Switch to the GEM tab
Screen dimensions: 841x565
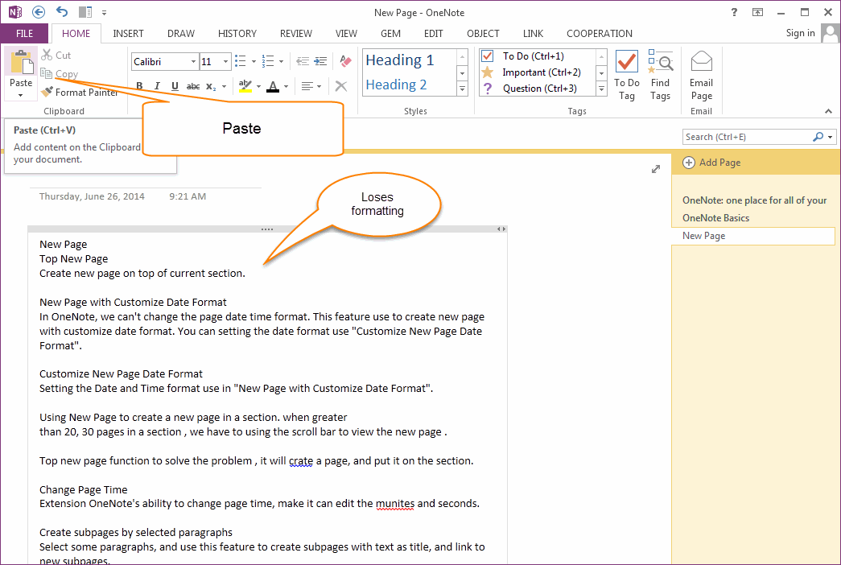point(390,33)
